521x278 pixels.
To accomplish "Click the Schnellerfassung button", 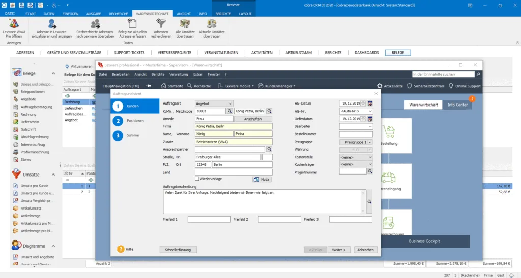I will [x=178, y=250].
